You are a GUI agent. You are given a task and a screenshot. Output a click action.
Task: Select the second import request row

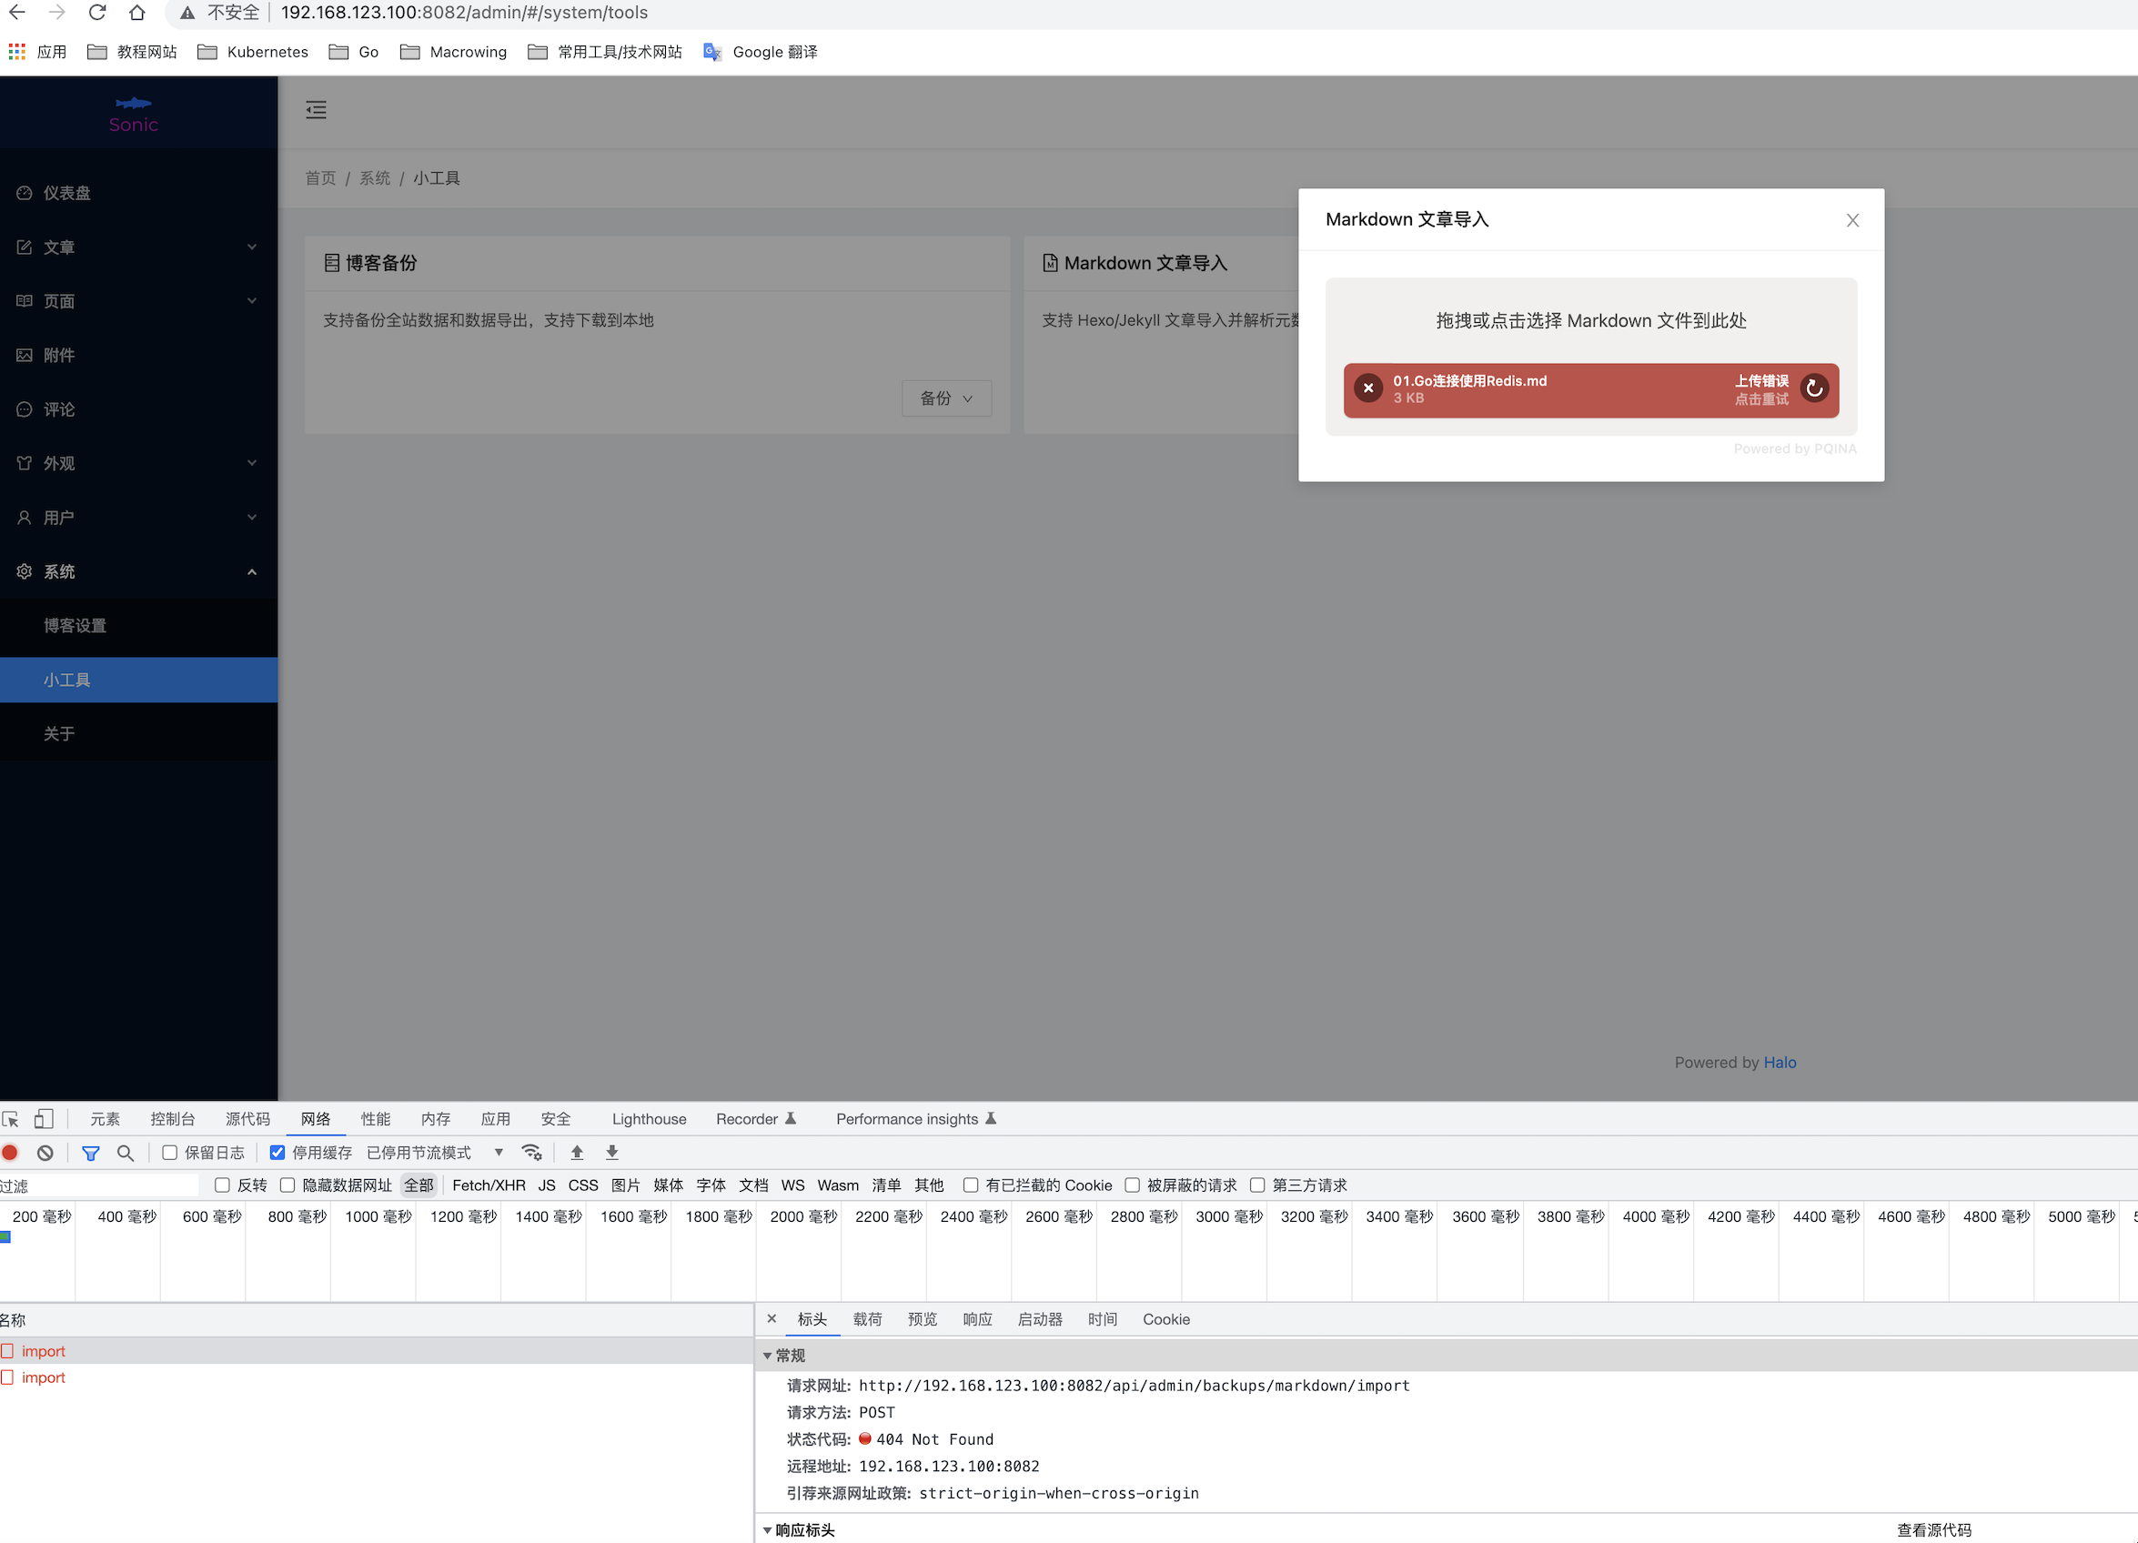[x=376, y=1377]
